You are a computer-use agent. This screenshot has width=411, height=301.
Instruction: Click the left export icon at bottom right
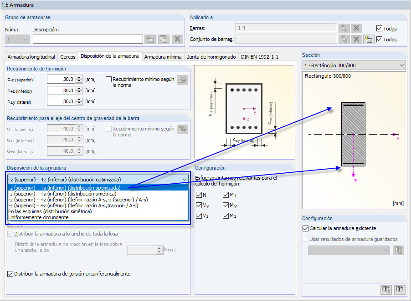386,290
